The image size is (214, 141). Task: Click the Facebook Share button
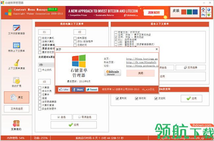coord(78,89)
